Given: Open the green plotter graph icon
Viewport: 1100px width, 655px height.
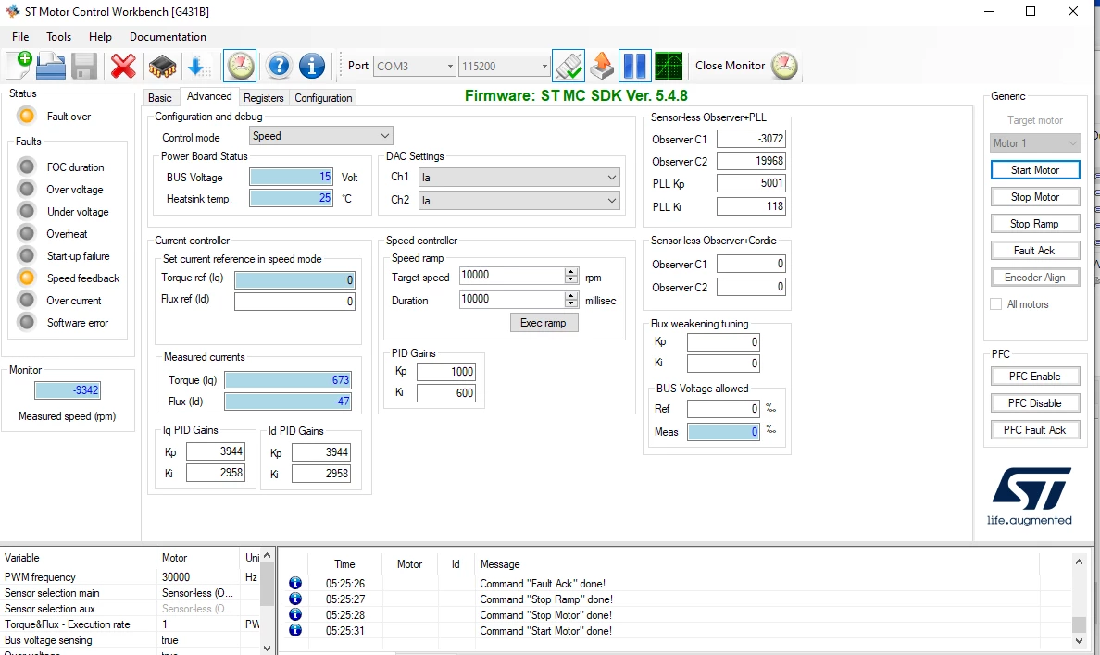Looking at the screenshot, I should [669, 66].
